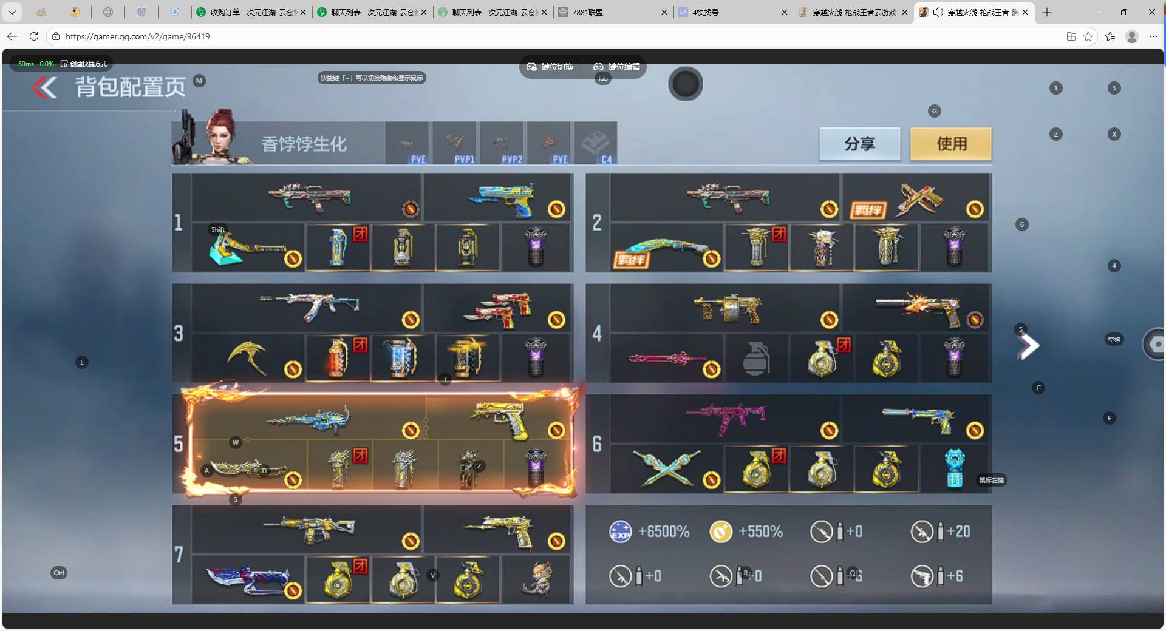Mute the active 穿越火线 tab audio

938,12
